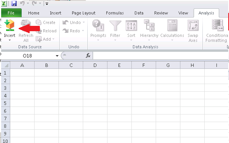Expand the Undo history dropdown arrow

coord(84,22)
